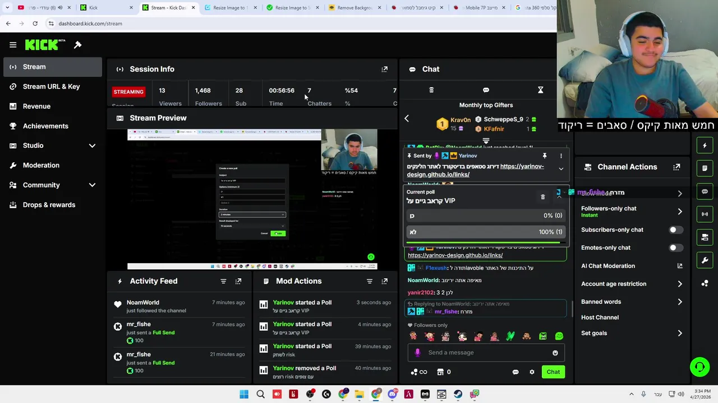Pop out the Session Info panel
This screenshot has width=718, height=403.
(x=384, y=69)
